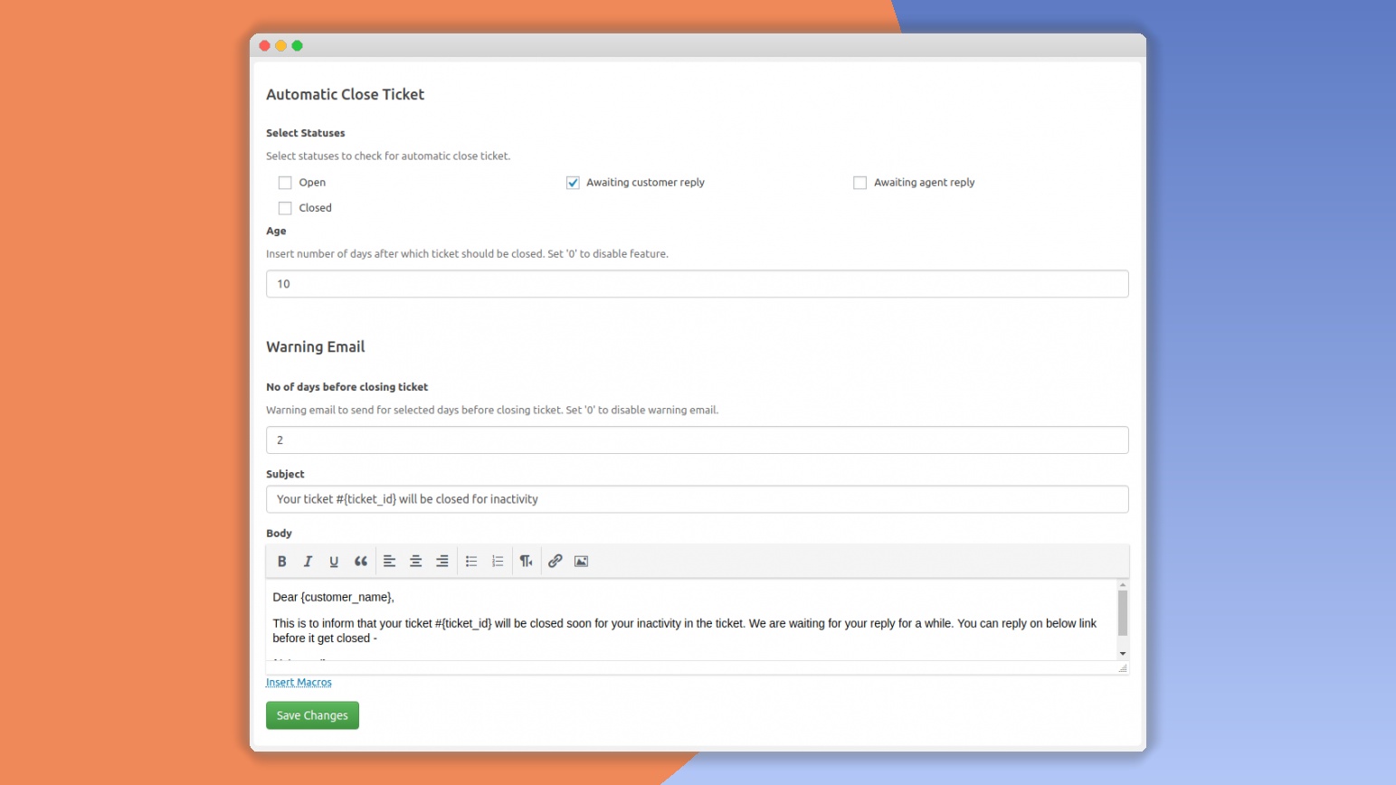Click the underline formatting icon
The height and width of the screenshot is (785, 1396).
[334, 562]
